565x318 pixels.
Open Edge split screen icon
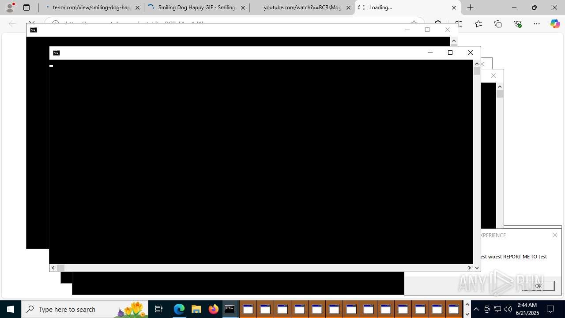point(459,24)
